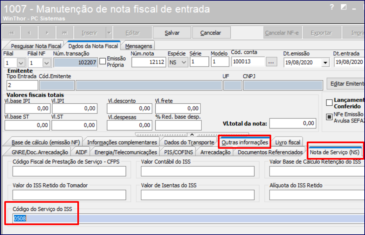Open the Inserir button dropdown arrow
This screenshot has height=235, width=365.
(x=109, y=33)
